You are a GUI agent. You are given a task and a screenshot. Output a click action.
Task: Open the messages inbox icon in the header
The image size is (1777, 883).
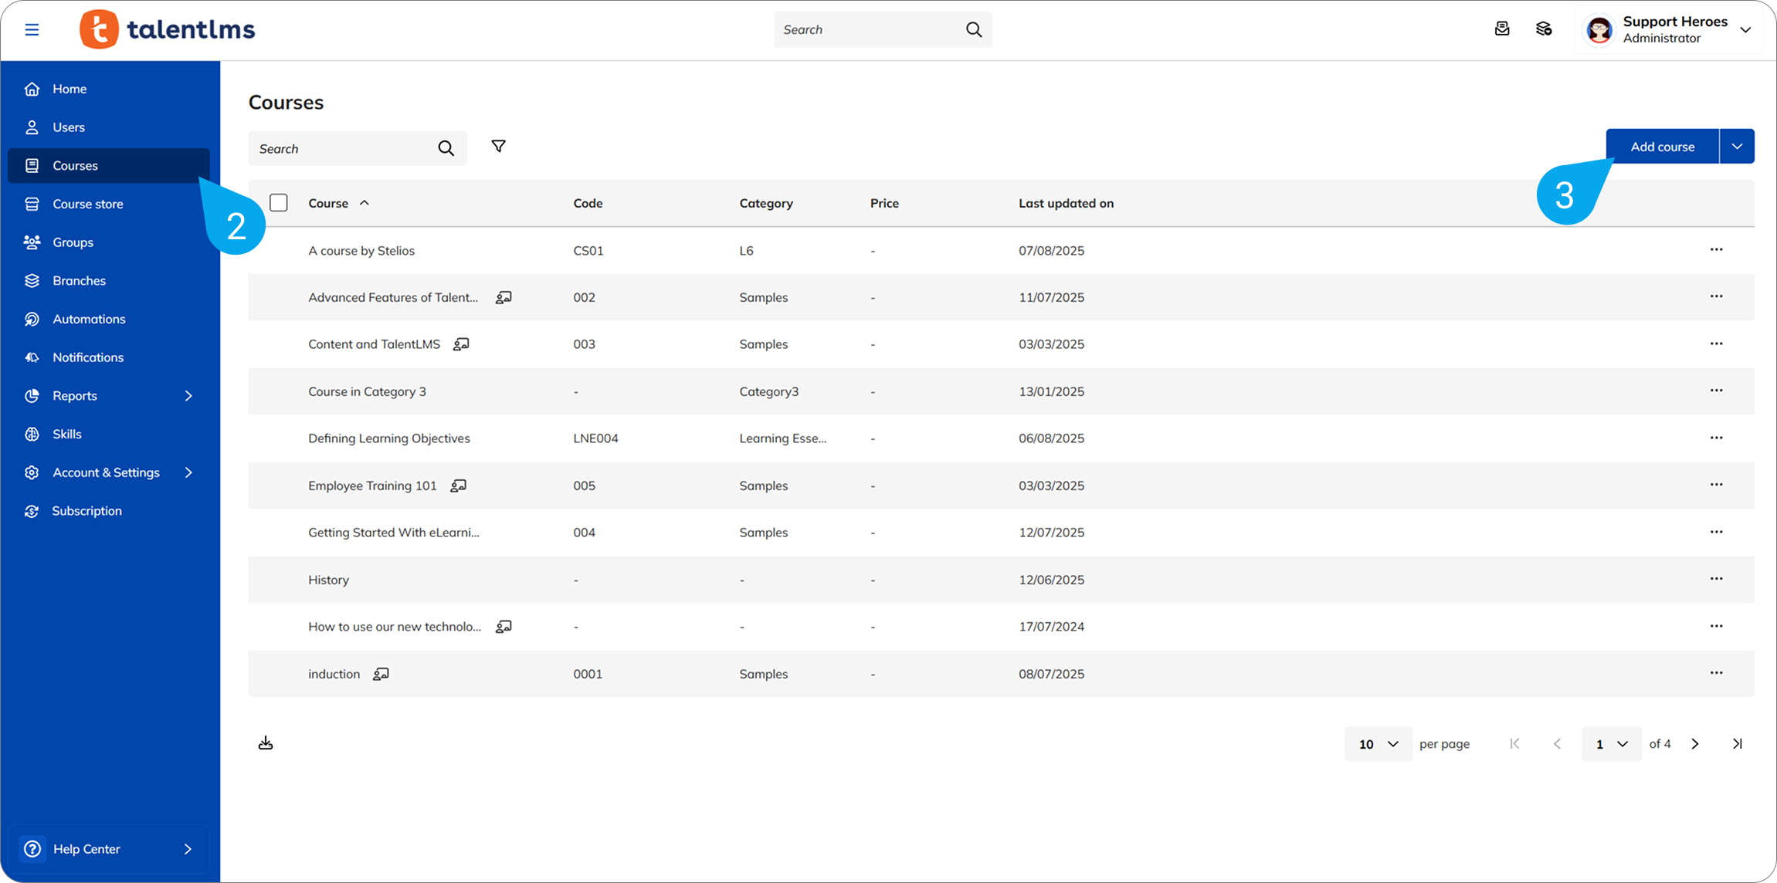pos(1502,29)
